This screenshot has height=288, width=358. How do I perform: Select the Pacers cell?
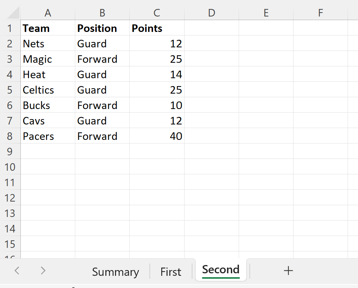click(48, 136)
